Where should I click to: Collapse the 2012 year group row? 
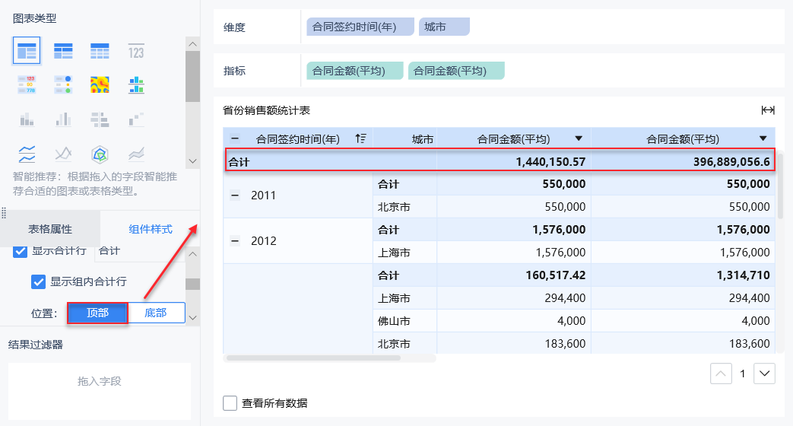click(x=235, y=241)
